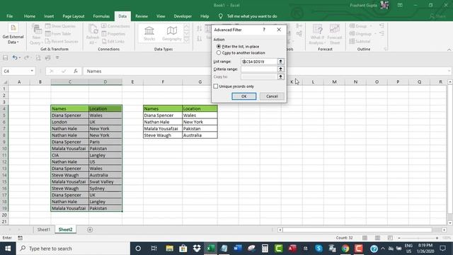This screenshot has width=453, height=255.
Task: Switch to the Developer ribbon tab
Action: click(x=183, y=16)
